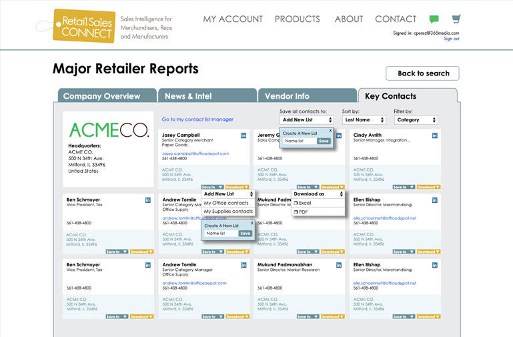Select My Supplies contacts from list
Image resolution: width=513 pixels, height=337 pixels.
[228, 212]
